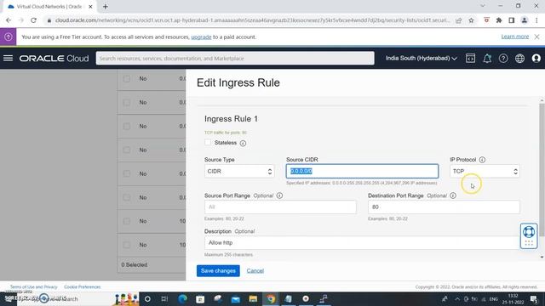Screen dimensions: 545x306
Task: Open the Chrome taskbar icon
Action: (x=271, y=298)
